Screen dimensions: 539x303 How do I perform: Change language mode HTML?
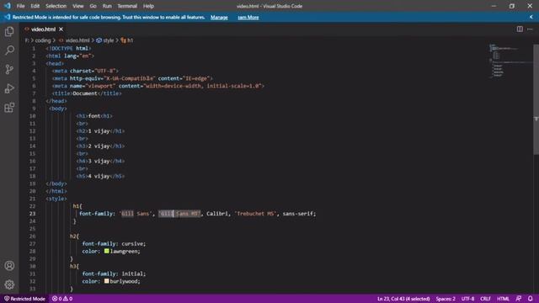point(503,299)
